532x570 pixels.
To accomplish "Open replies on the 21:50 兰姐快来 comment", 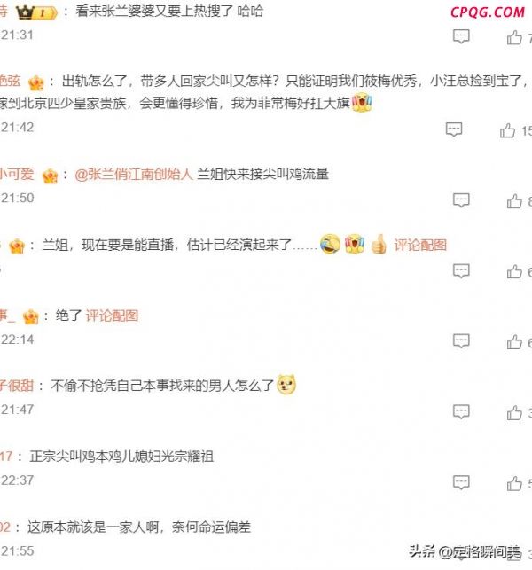I will click(x=461, y=200).
